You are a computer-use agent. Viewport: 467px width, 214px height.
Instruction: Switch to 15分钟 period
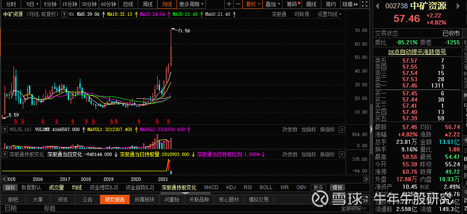point(69,4)
